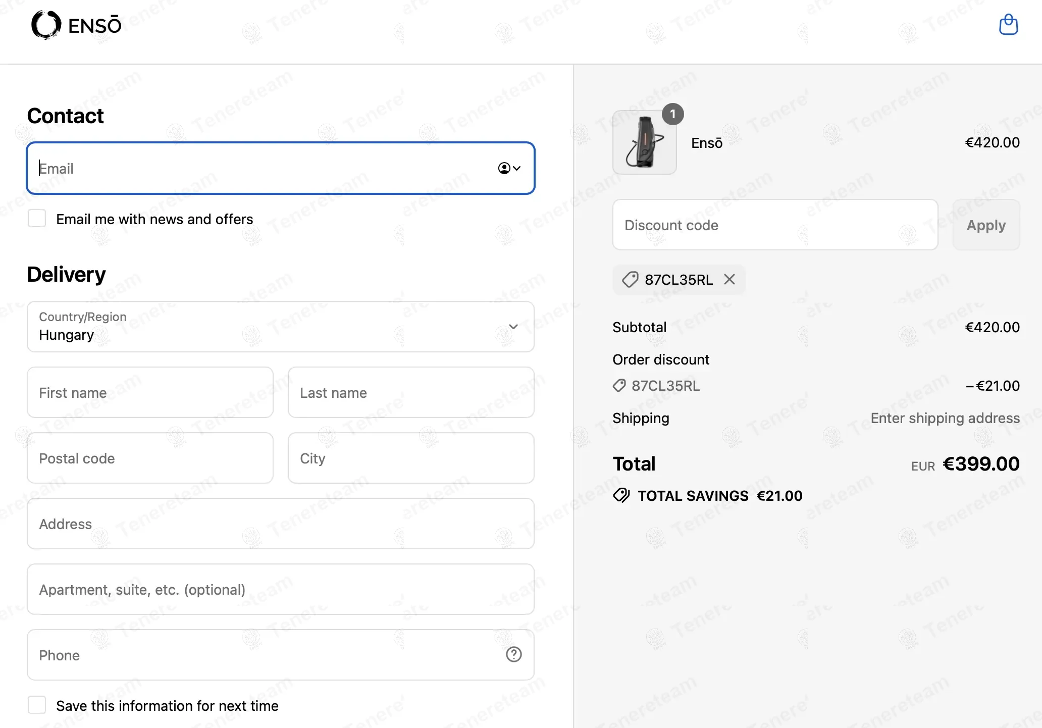
Task: Click into the Last name field
Action: 411,392
